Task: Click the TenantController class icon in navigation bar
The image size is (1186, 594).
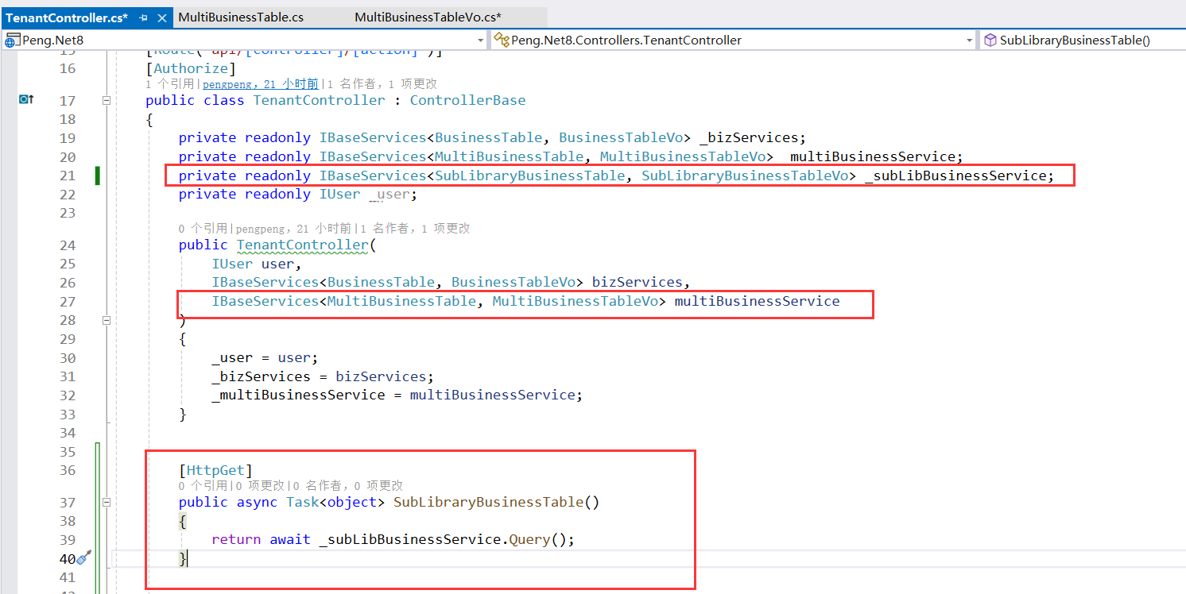Action: tap(502, 40)
